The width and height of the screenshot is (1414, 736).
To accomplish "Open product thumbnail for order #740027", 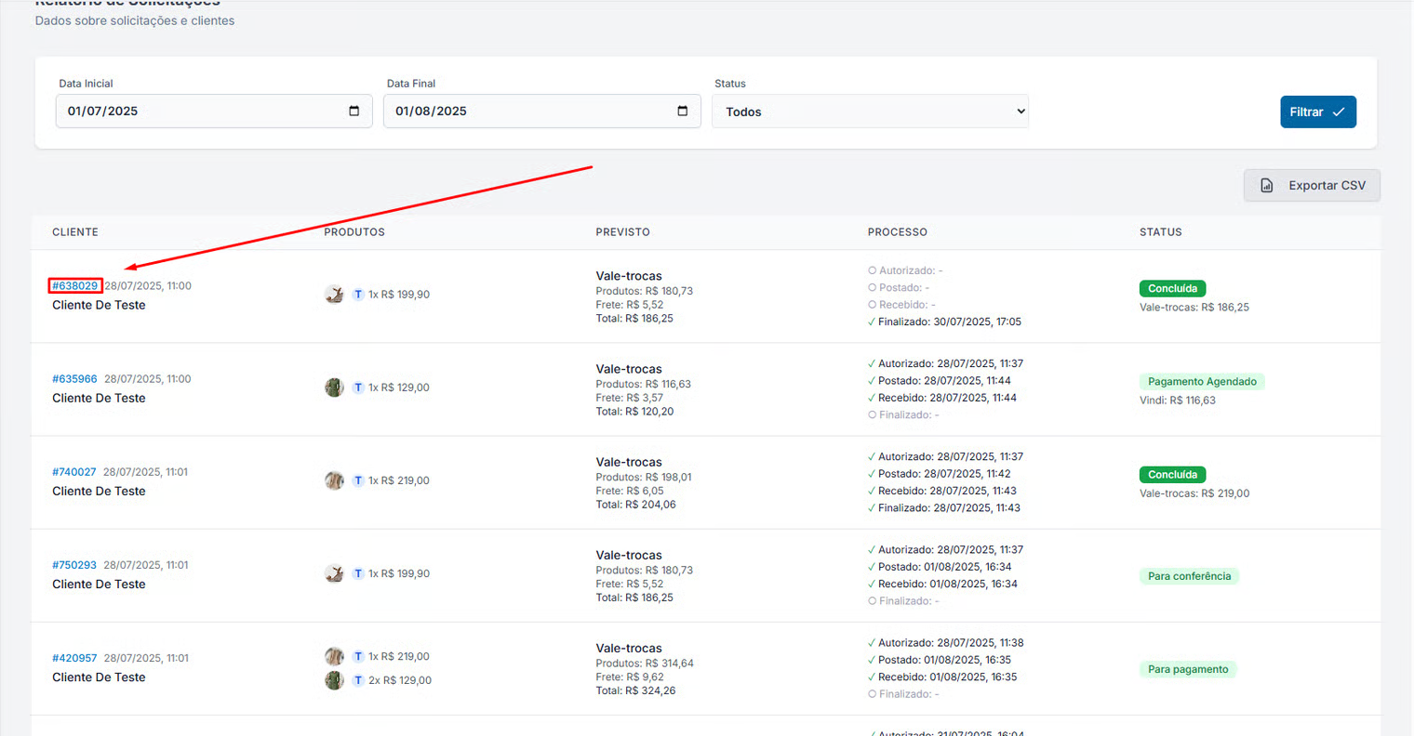I will (x=334, y=480).
